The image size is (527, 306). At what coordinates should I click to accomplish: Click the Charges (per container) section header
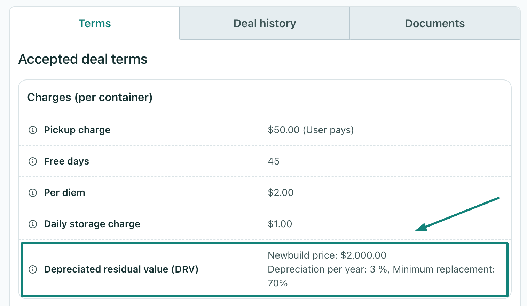90,97
